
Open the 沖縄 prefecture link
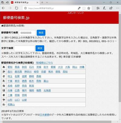coord(82,67)
